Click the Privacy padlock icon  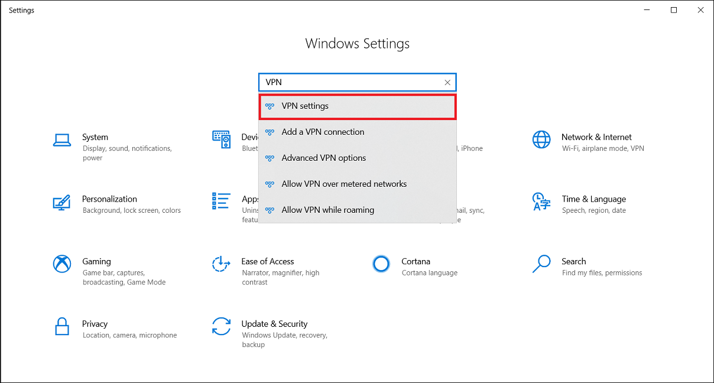62,326
